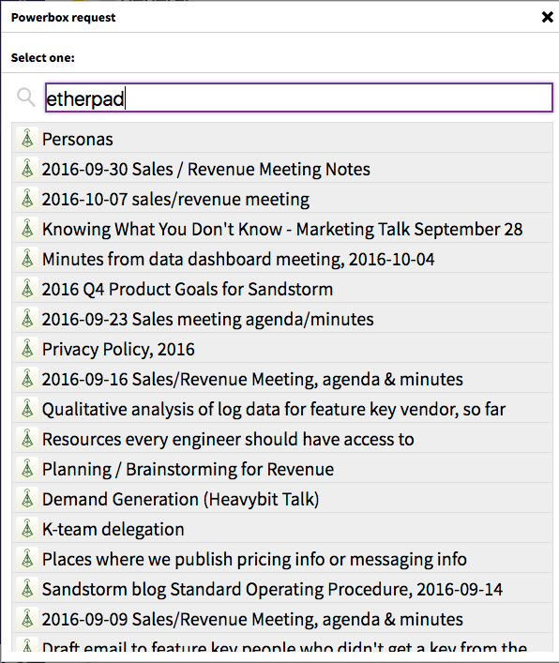559x663 pixels.
Task: Select 2016-09-30 Sales / Revenue Meeting Notes
Action: click(282, 168)
